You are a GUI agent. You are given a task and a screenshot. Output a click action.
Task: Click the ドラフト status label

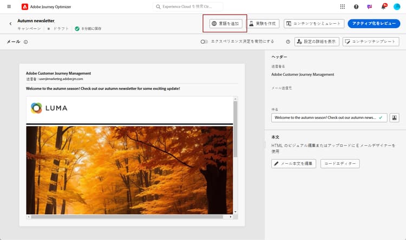tap(61, 29)
